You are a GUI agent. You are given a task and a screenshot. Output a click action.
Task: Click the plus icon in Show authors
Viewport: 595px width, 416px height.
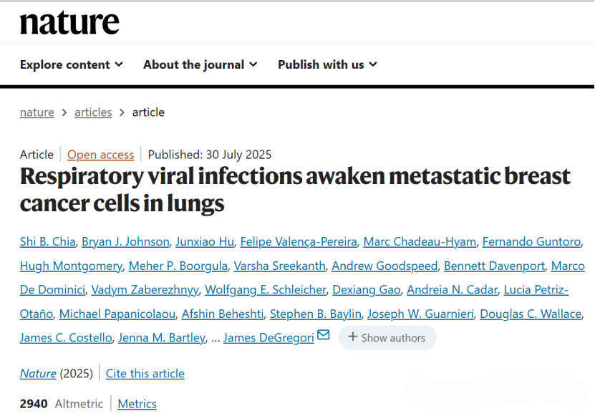pyautogui.click(x=353, y=337)
